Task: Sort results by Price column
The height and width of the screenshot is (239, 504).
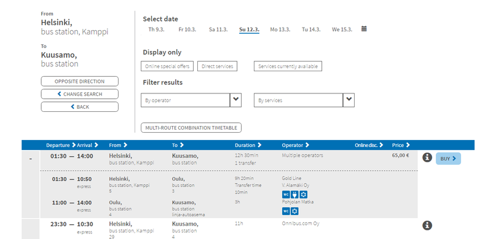Action: click(x=401, y=145)
